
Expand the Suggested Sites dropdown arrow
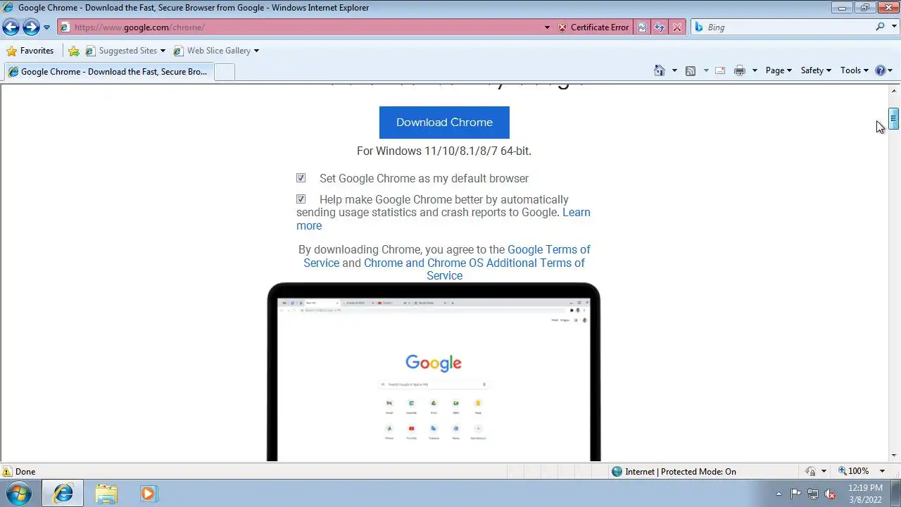tap(163, 51)
